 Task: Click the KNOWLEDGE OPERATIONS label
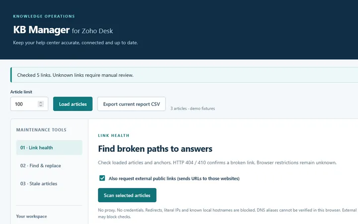pos(44,16)
